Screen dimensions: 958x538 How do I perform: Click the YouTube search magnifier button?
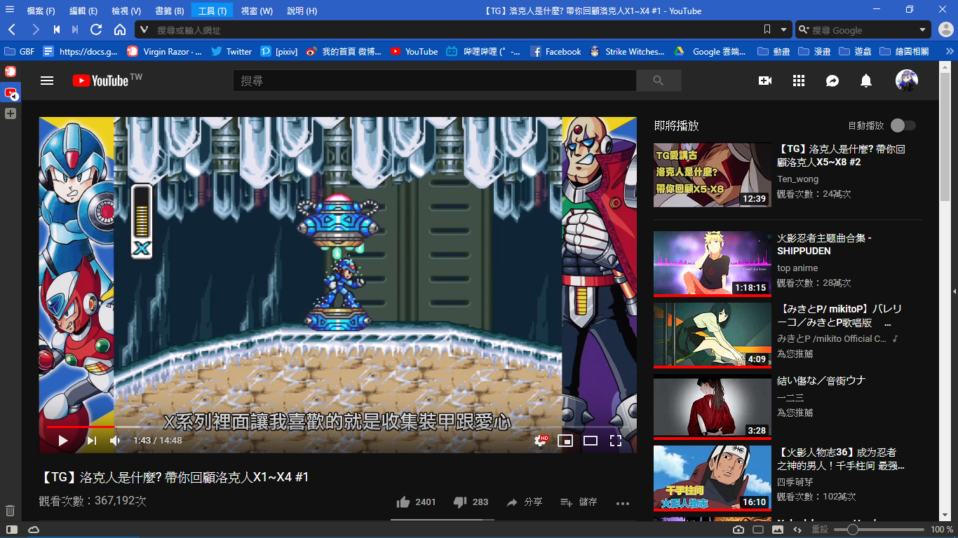[658, 81]
